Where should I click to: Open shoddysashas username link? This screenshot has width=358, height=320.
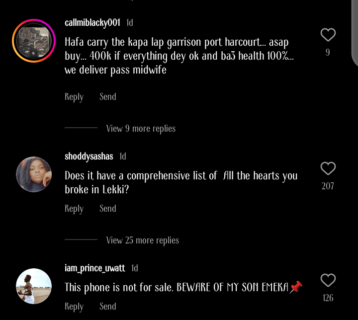click(x=89, y=157)
